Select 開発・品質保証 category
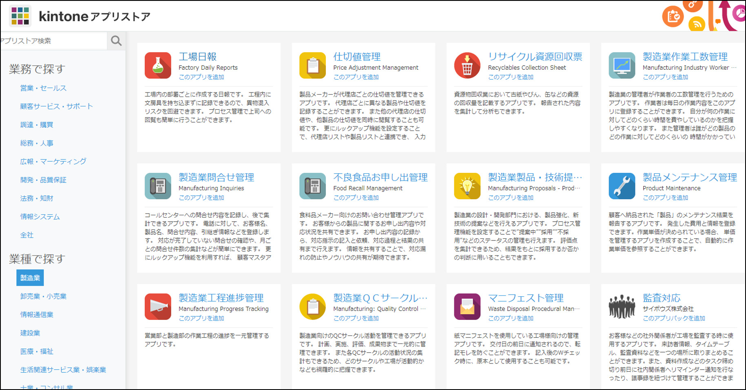Image resolution: width=746 pixels, height=390 pixels. pyautogui.click(x=43, y=180)
